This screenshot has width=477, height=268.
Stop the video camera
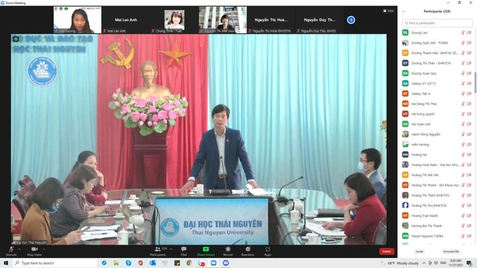pyautogui.click(x=34, y=251)
